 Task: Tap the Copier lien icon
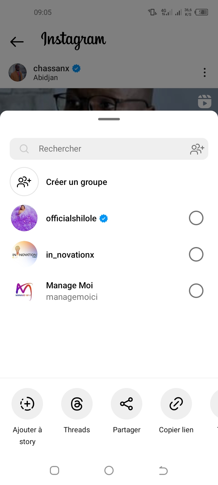coord(176,404)
